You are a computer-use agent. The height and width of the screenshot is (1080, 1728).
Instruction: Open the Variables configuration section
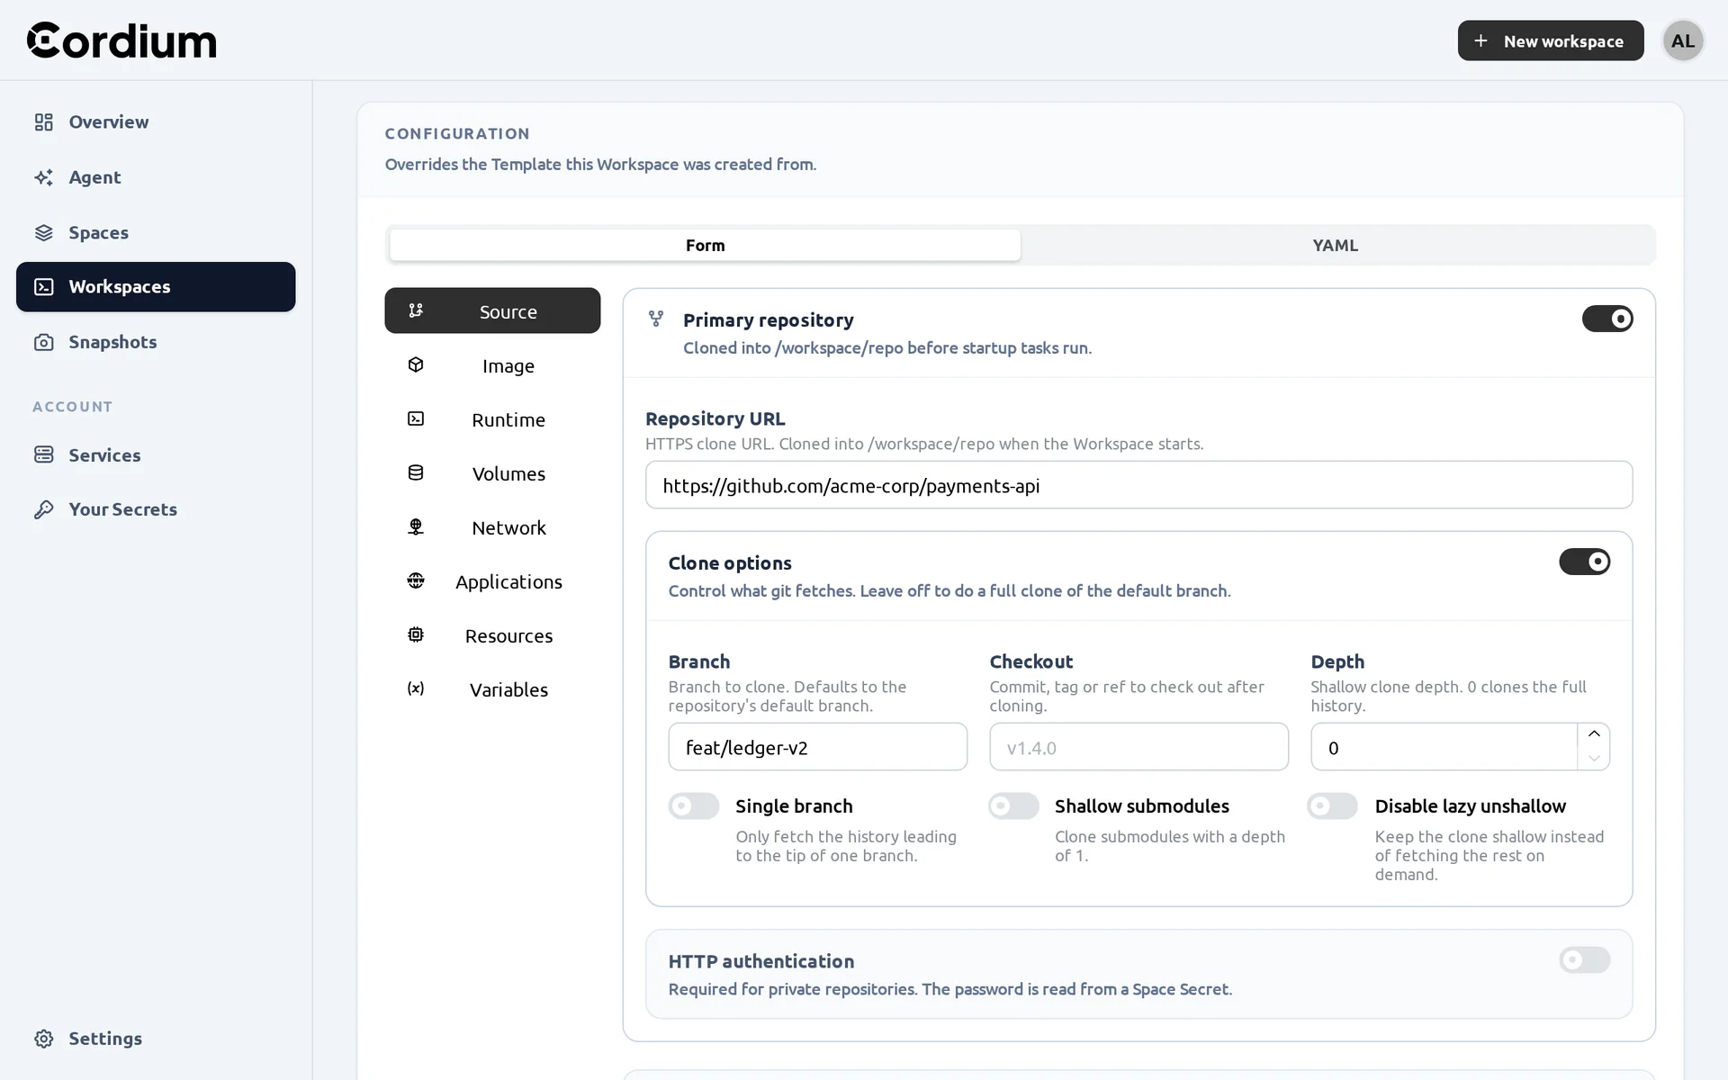click(492, 688)
